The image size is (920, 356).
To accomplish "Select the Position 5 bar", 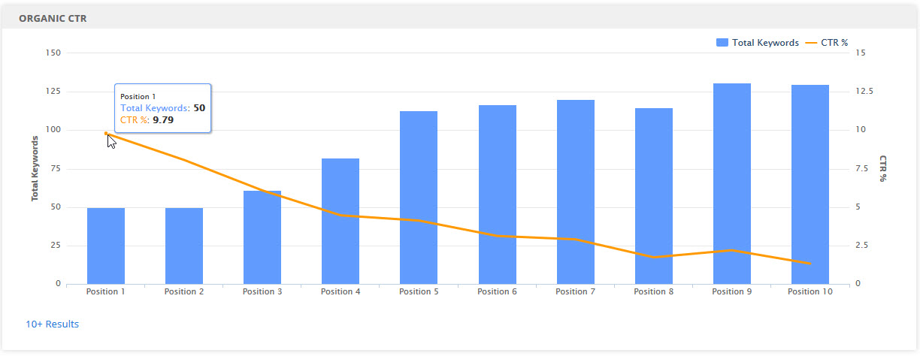I will coord(419,198).
